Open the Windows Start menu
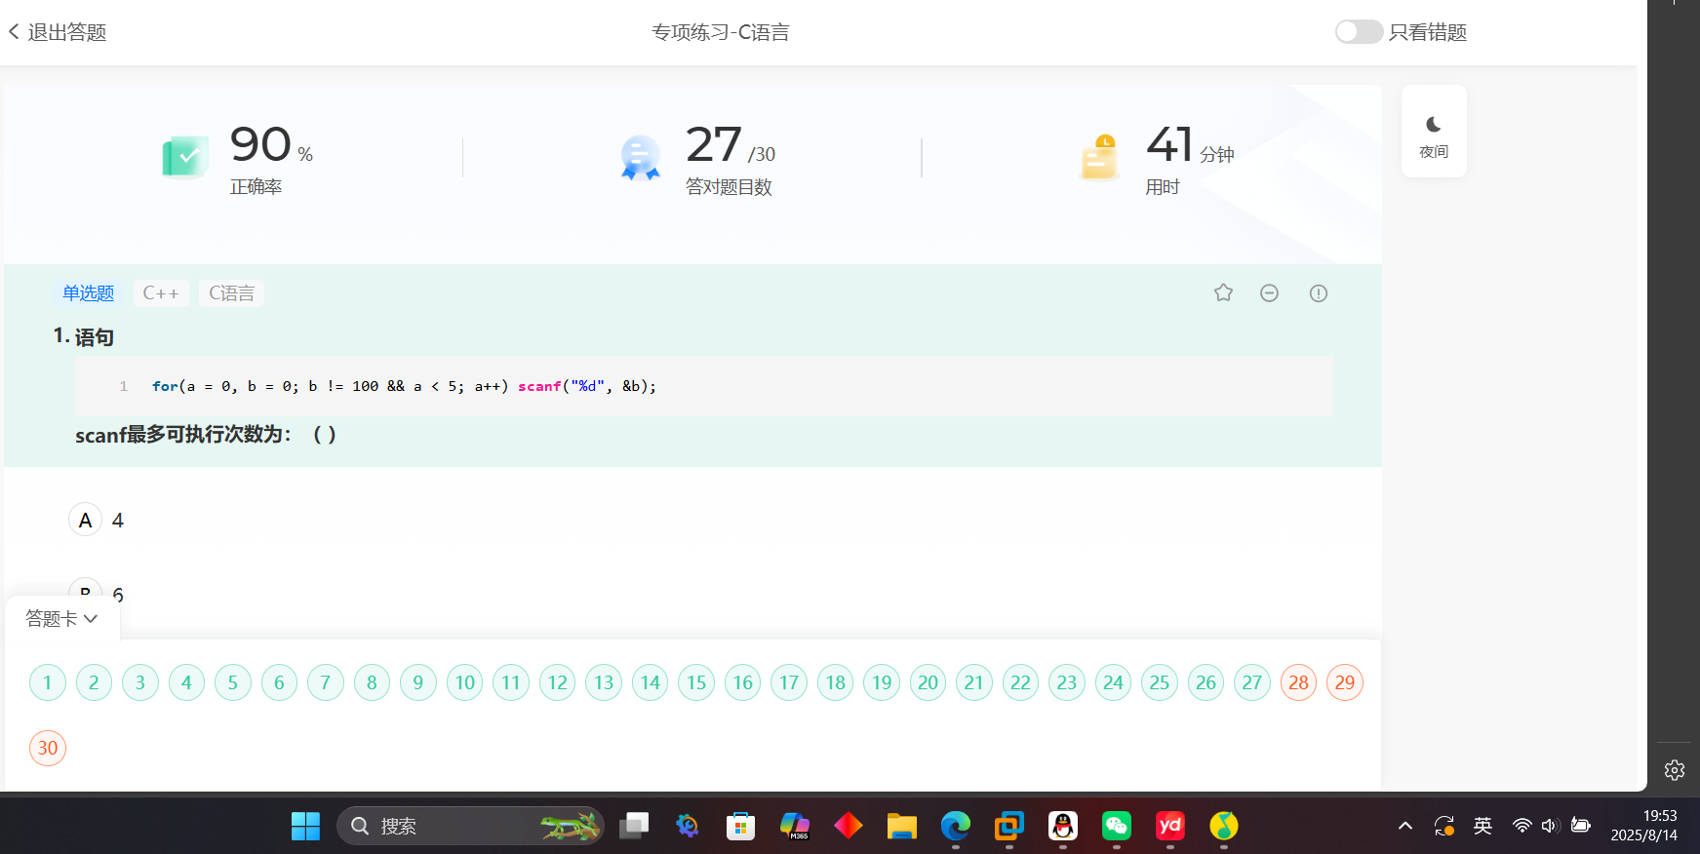The width and height of the screenshot is (1700, 854). (305, 826)
